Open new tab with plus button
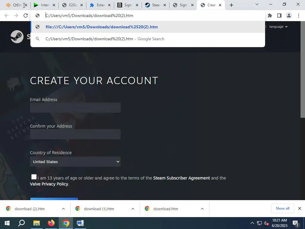The width and height of the screenshot is (305, 229). coord(231,5)
